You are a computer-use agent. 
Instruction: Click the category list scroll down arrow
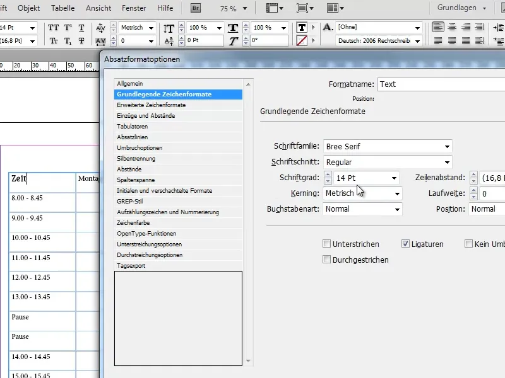(x=248, y=360)
